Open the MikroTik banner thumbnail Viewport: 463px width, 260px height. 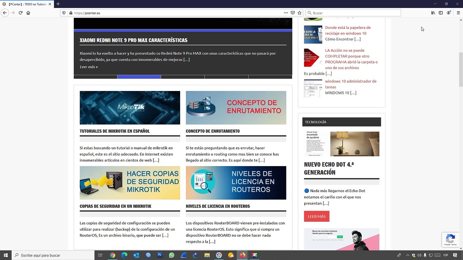130,108
